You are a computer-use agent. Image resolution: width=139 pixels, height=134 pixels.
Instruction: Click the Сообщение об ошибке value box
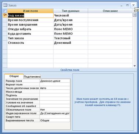tap(55, 106)
